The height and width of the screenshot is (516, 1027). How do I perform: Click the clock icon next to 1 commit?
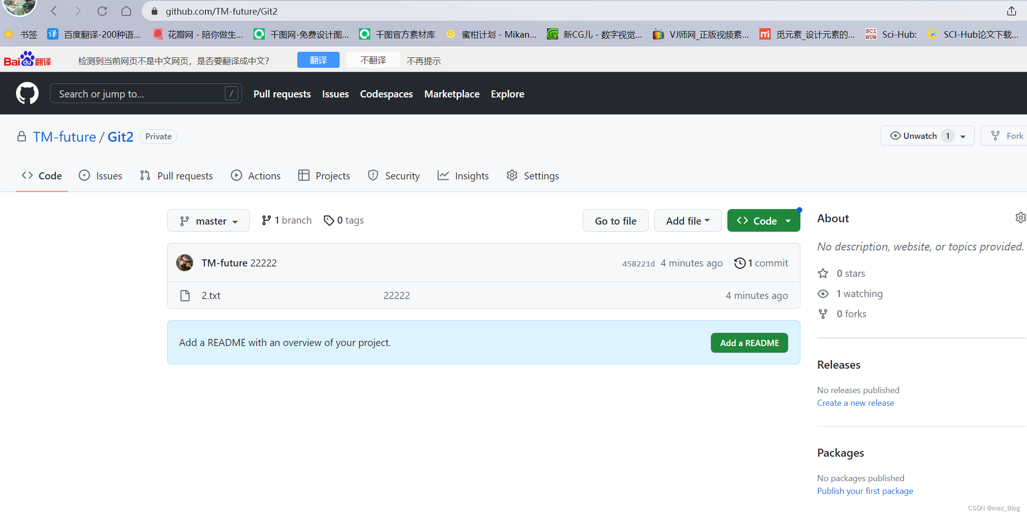pos(739,263)
